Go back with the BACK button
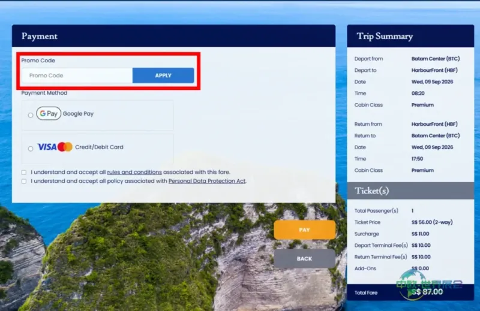 (305, 259)
